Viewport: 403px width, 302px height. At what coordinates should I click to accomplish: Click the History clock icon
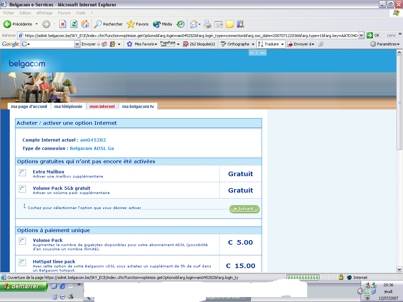[x=181, y=24]
